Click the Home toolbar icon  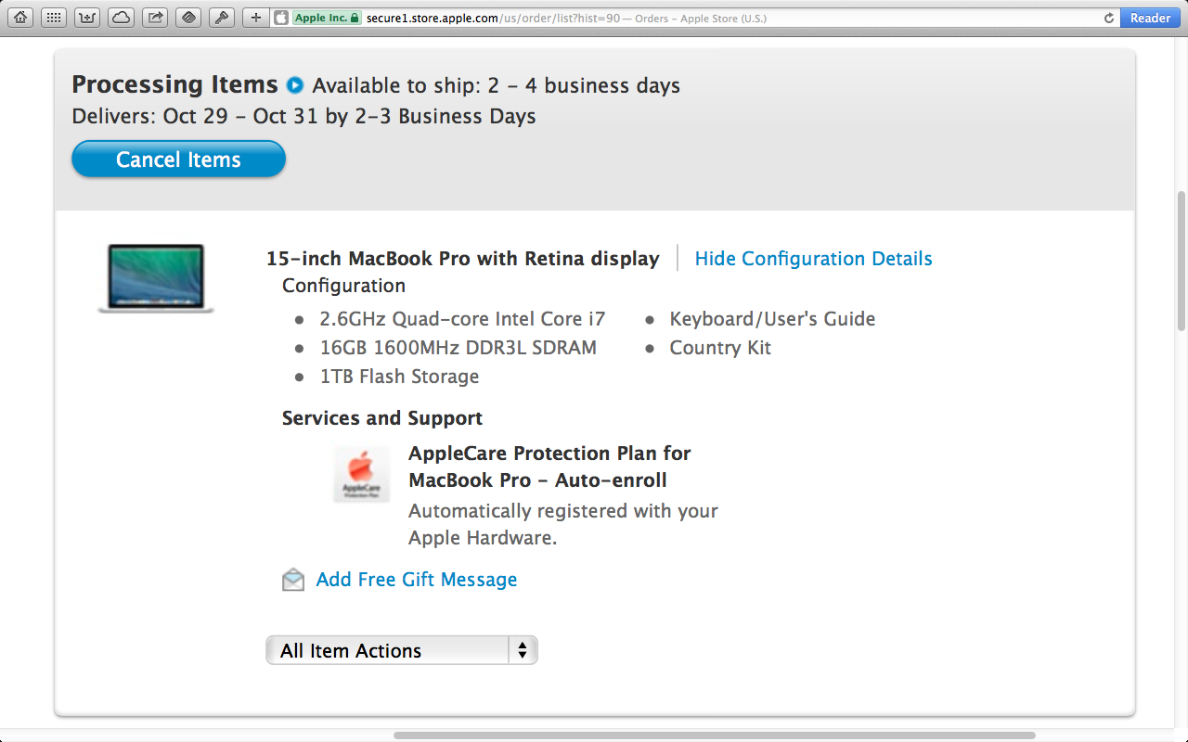[x=20, y=18]
